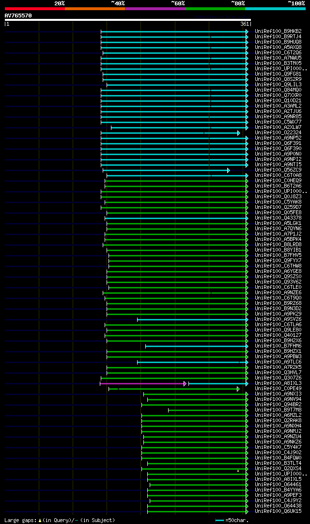Click the UniRef100_B9T7M8 label
This screenshot has height=524, width=310.
278,410
